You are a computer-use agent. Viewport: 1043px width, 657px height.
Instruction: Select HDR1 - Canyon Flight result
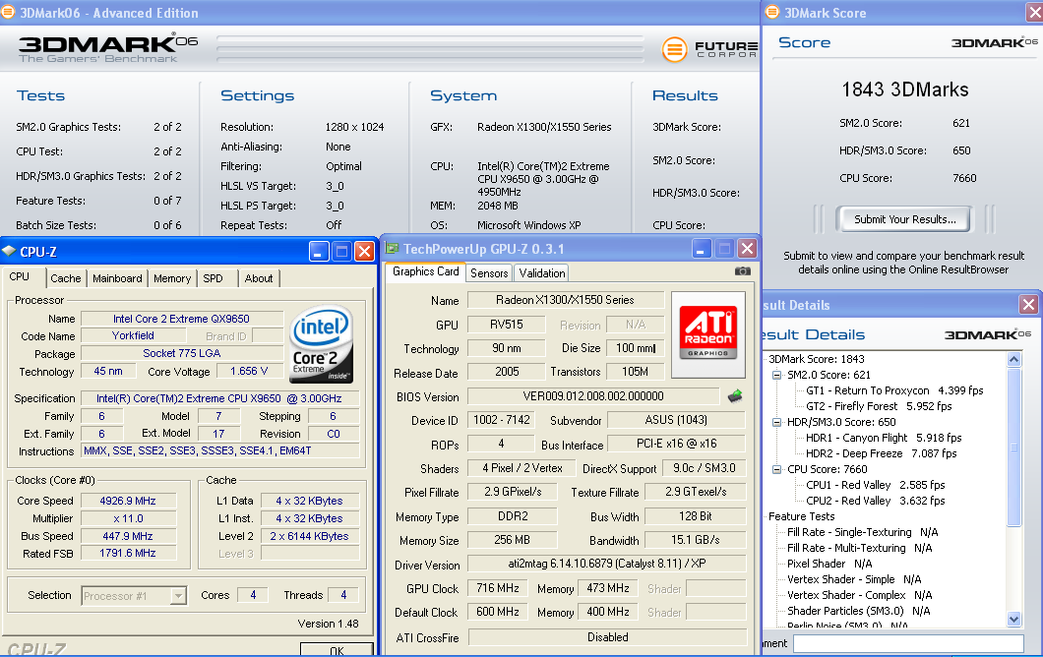tap(884, 439)
